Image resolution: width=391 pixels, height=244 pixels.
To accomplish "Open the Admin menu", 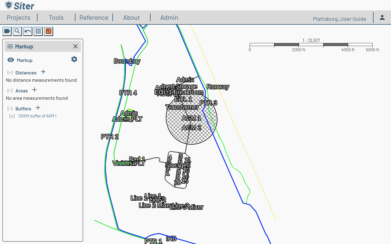I will (169, 18).
